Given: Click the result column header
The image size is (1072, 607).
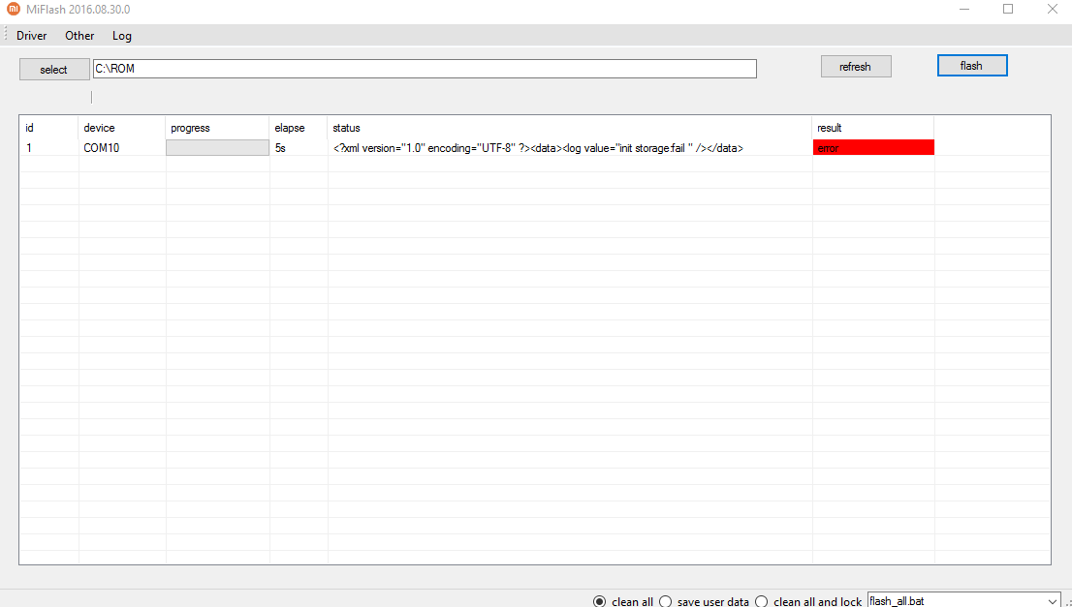Looking at the screenshot, I should click(x=873, y=128).
